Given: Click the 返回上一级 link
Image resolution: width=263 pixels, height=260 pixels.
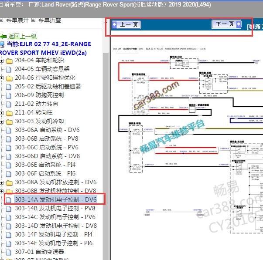Looking at the screenshot, I should [x=22, y=36].
